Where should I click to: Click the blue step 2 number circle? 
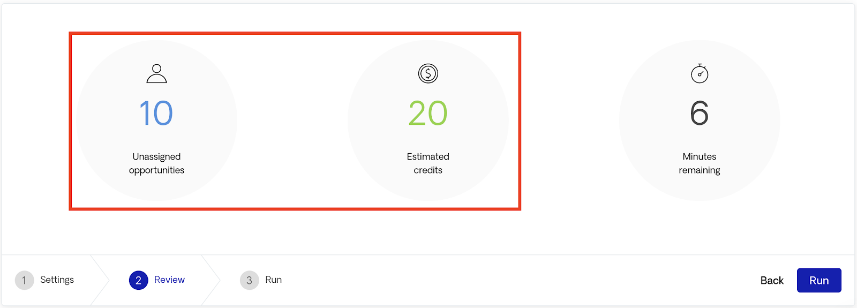pyautogui.click(x=139, y=280)
